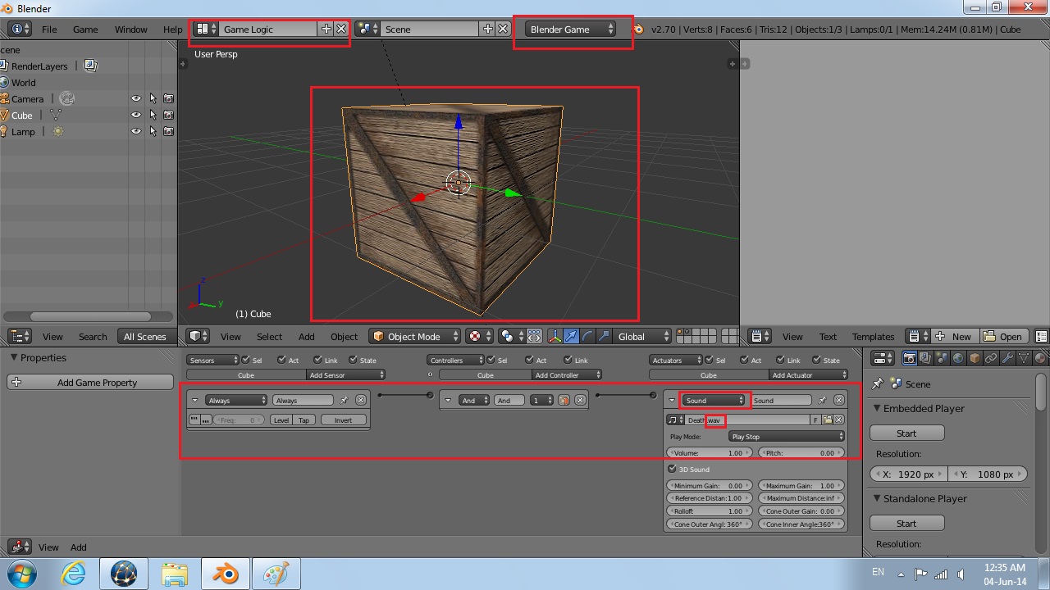
Task: Open the Info editor type selector
Action: click(19, 29)
